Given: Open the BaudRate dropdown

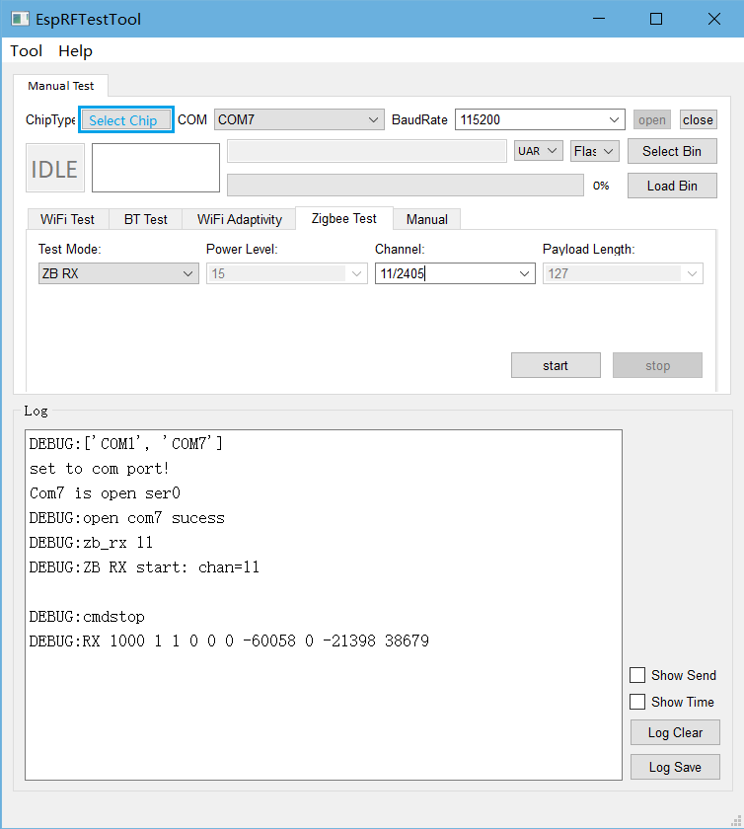Looking at the screenshot, I should click(x=540, y=119).
